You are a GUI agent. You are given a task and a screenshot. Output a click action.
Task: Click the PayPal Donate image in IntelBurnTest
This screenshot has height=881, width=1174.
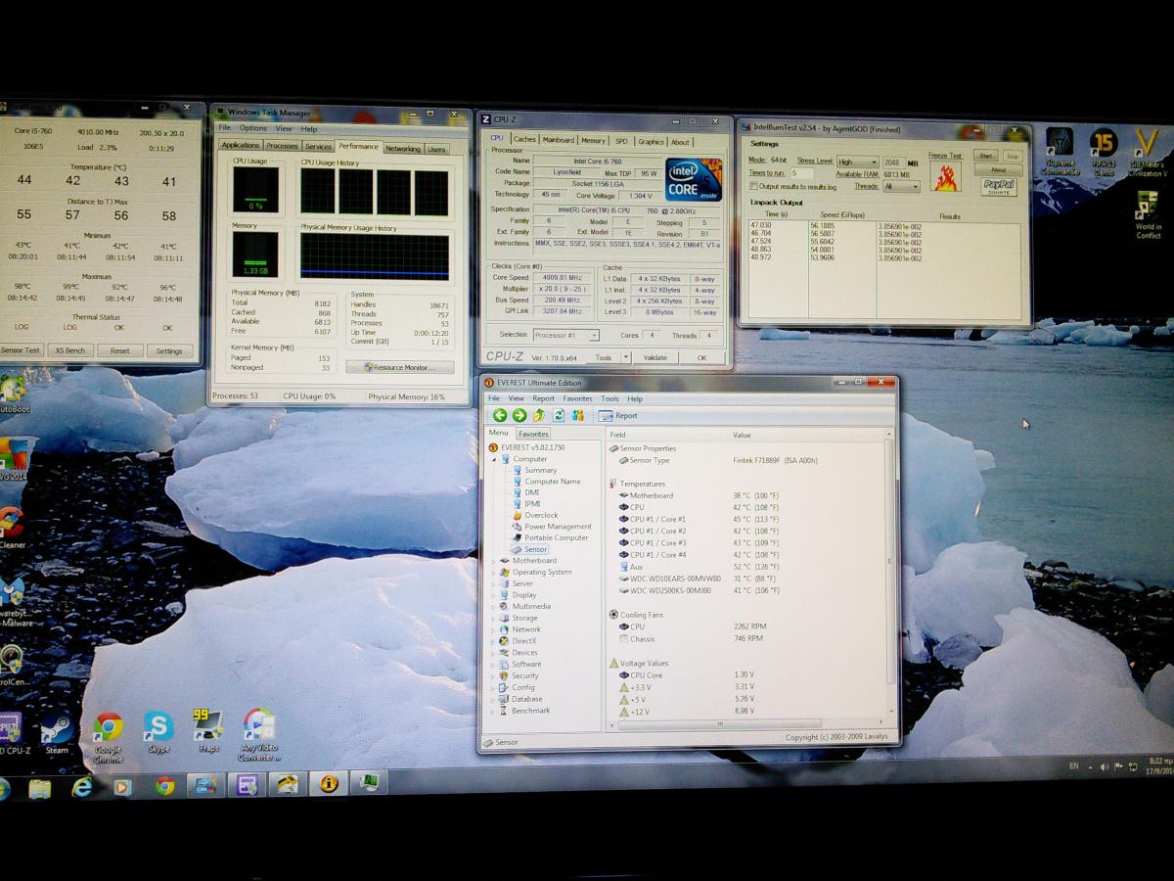pyautogui.click(x=999, y=186)
